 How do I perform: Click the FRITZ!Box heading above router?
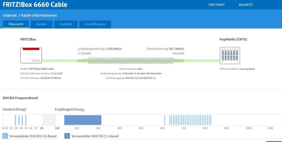click(x=28, y=40)
